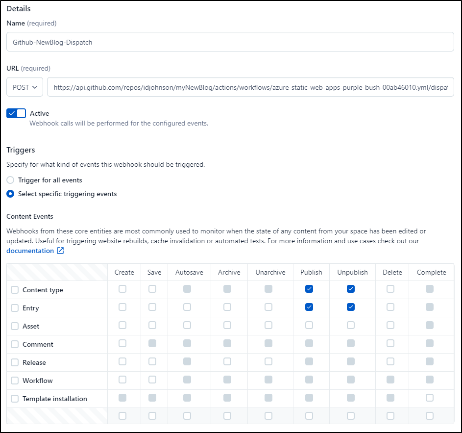Tick the Asset row checkbox

15,326
